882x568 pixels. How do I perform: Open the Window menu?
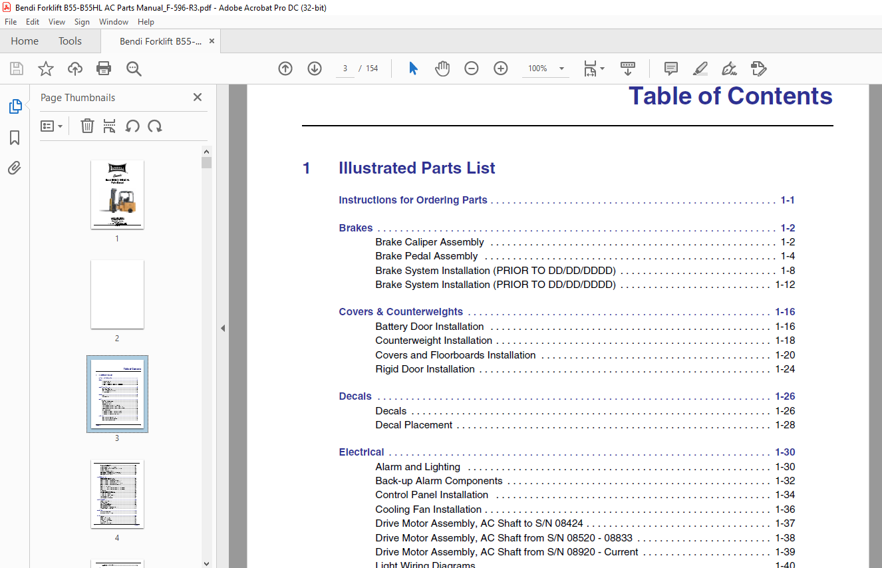tap(114, 22)
